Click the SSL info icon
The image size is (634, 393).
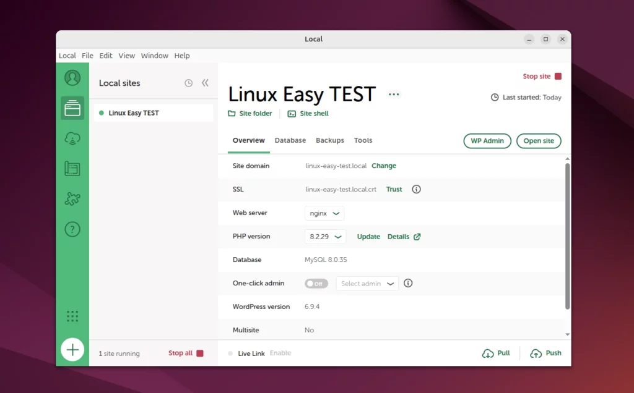[x=416, y=190]
